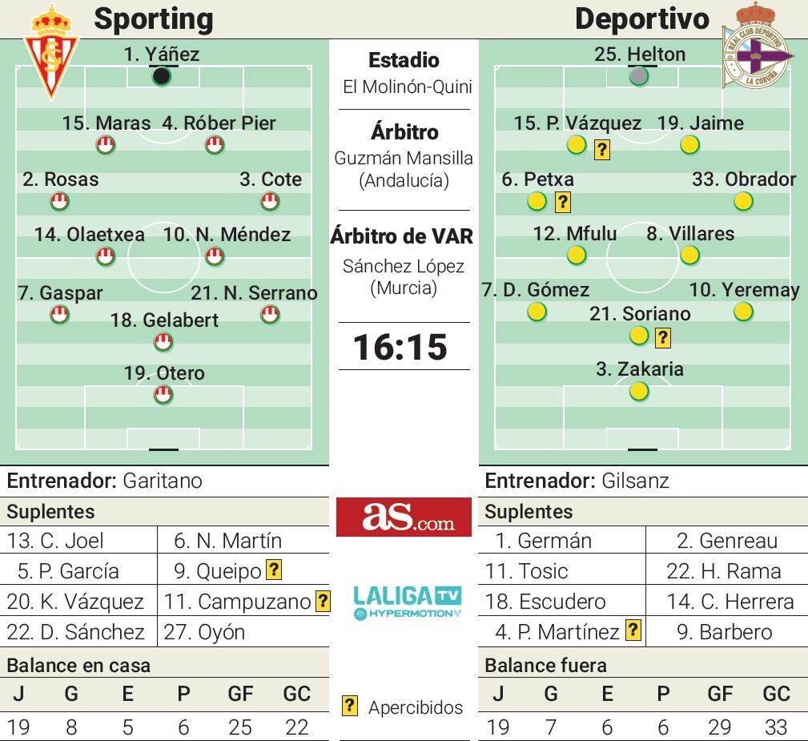808x741 pixels.
Task: Click the Apercibidos legend yellow card
Action: 349,706
